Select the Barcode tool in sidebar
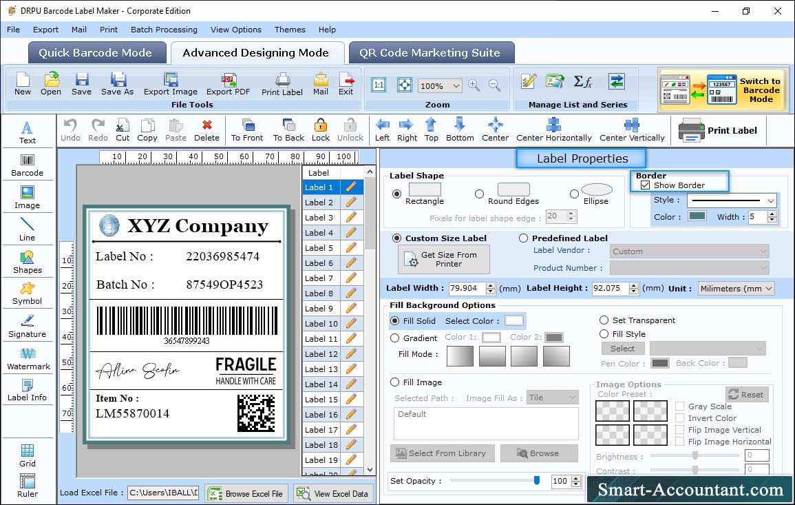Screen dimensions: 795x505 tap(28, 165)
